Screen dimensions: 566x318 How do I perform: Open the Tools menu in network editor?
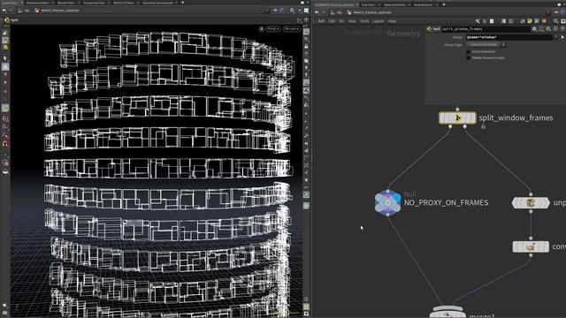pyautogui.click(x=364, y=21)
